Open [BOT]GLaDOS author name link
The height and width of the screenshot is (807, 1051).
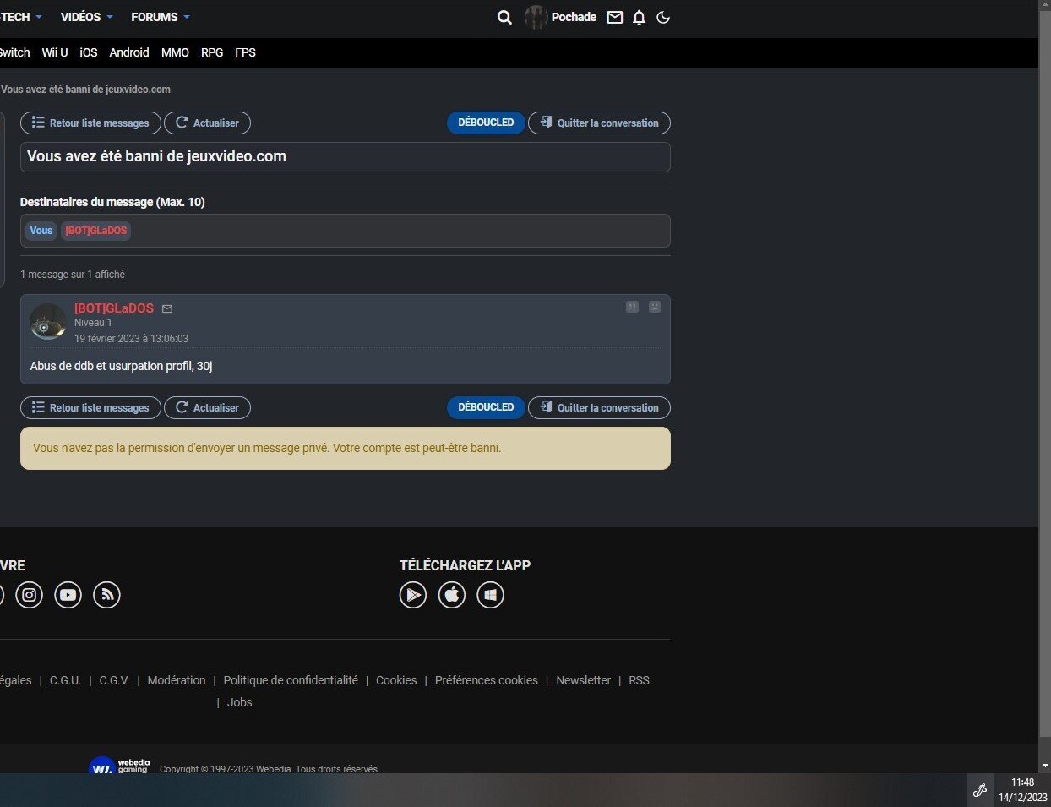pyautogui.click(x=114, y=308)
